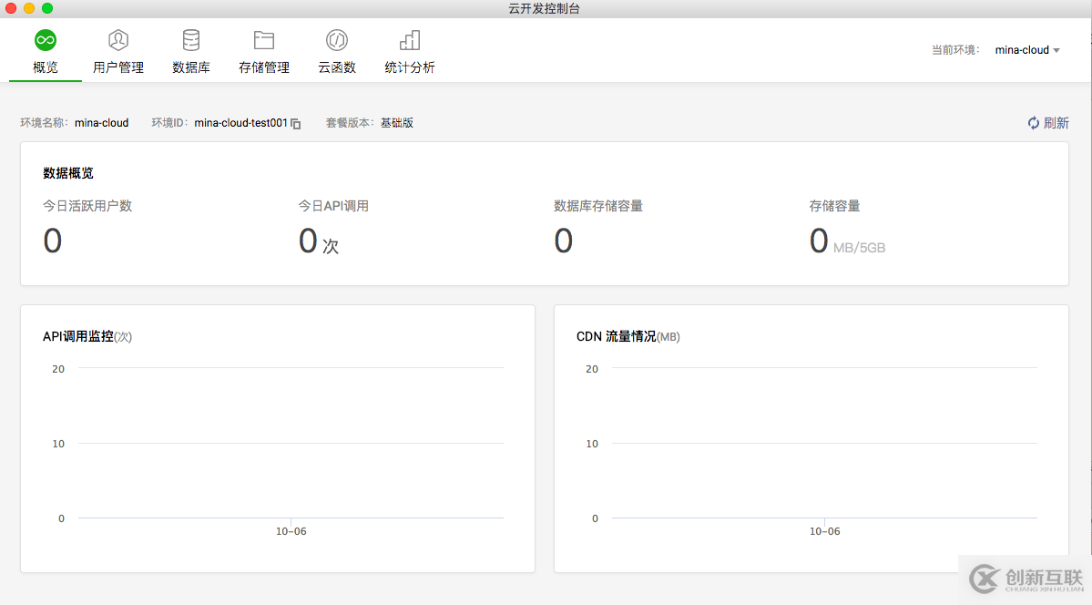Viewport: 1092px width, 605px height.
Task: Select the Database (数据库) cylinder icon
Action: [191, 40]
